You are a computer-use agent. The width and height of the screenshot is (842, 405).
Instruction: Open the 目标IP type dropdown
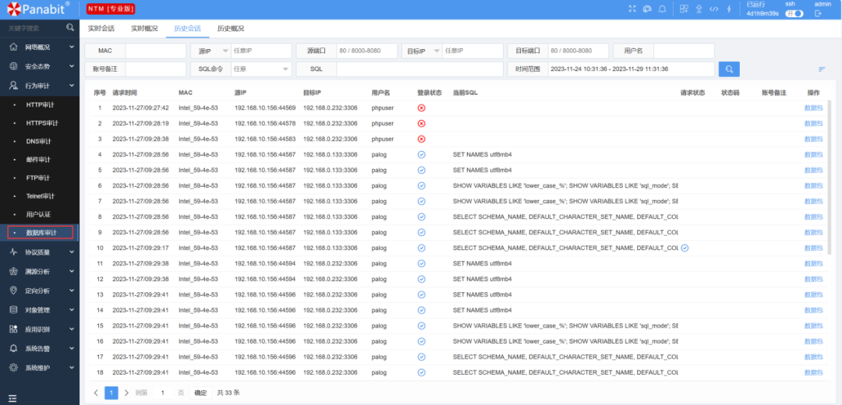click(x=422, y=51)
